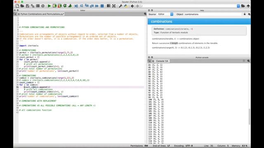Open editor pane options search icon

(x=145, y=14)
